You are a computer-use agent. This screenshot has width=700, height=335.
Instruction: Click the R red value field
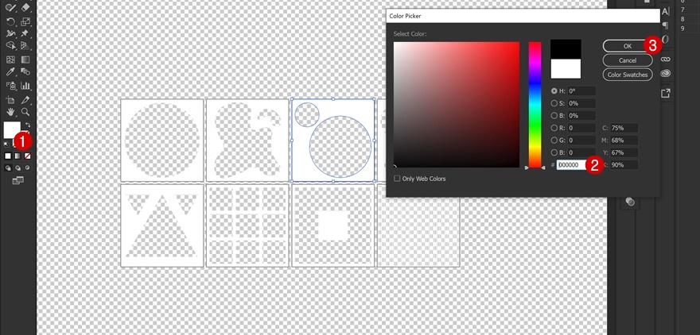tap(581, 128)
